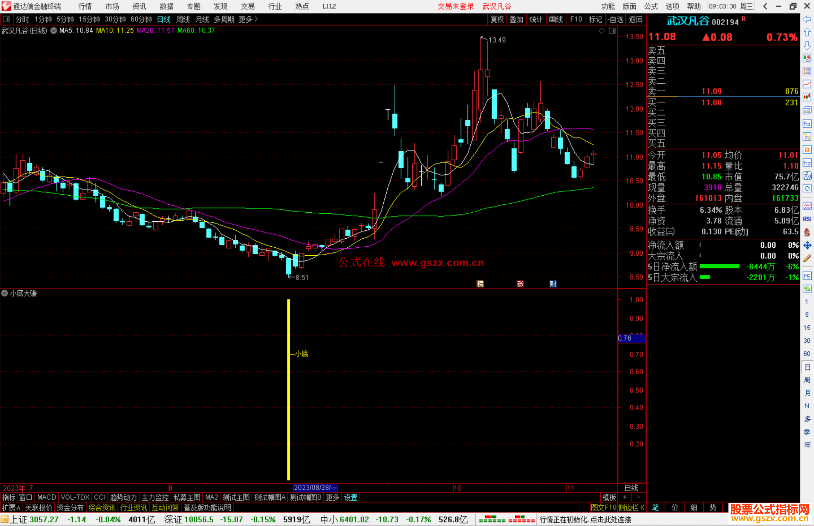Click the green refresh sidebar icon
This screenshot has height=526, width=814.
(807, 288)
